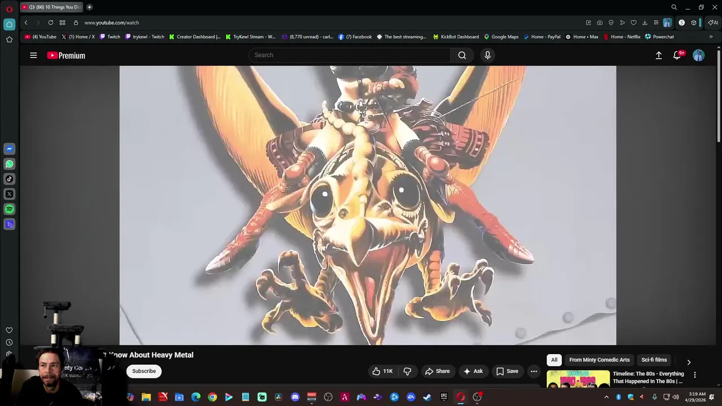Open the Opera downloads icon
Viewport: 722px width, 406px height.
click(645, 23)
